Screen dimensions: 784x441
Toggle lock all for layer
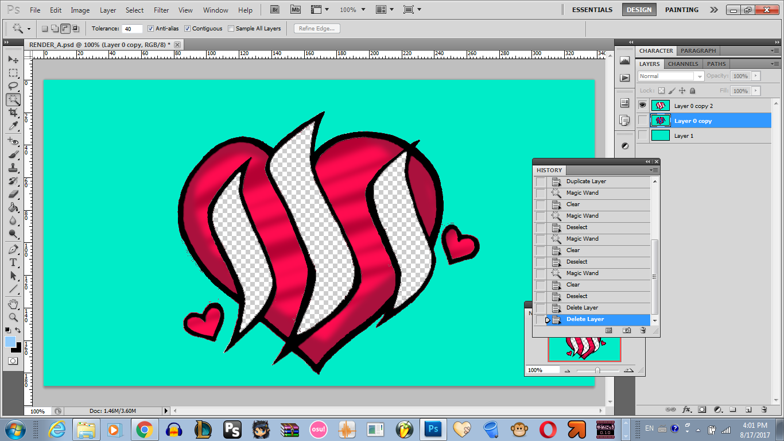(x=692, y=91)
